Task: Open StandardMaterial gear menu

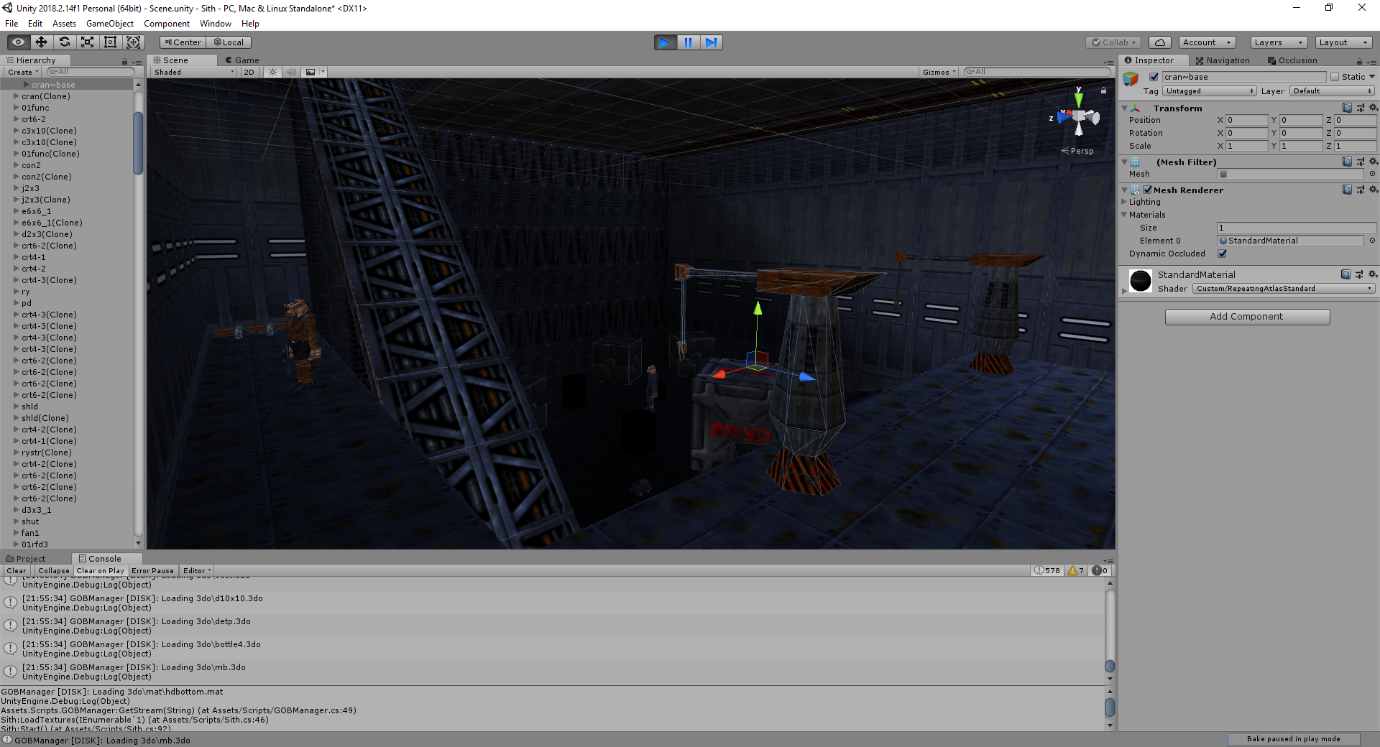Action: click(x=1373, y=274)
